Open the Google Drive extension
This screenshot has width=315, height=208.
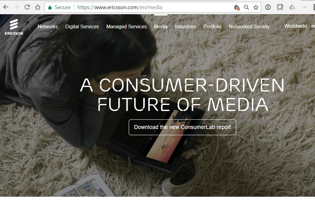[292, 7]
